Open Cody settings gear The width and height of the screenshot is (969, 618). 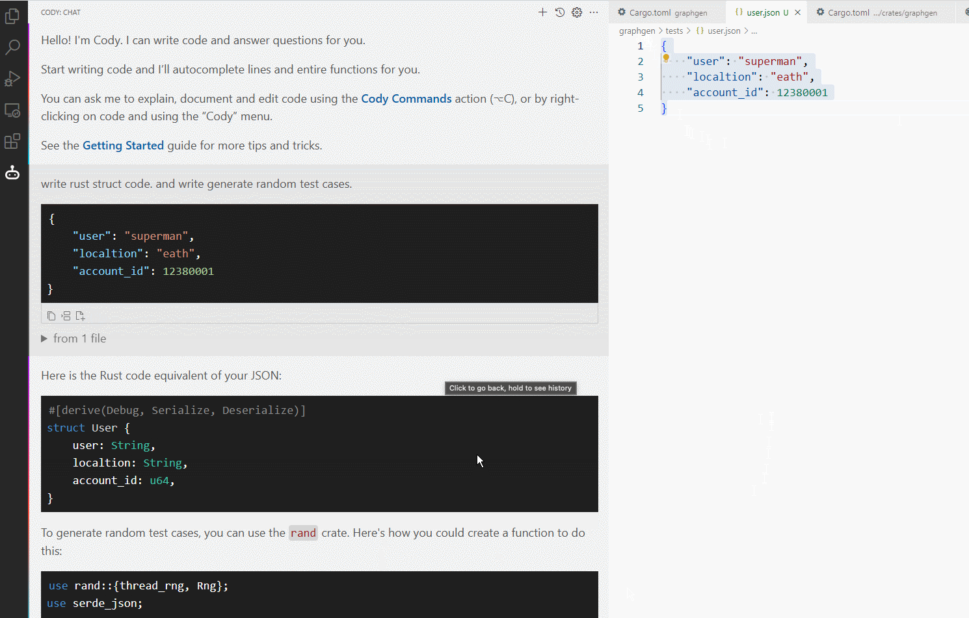(x=577, y=12)
